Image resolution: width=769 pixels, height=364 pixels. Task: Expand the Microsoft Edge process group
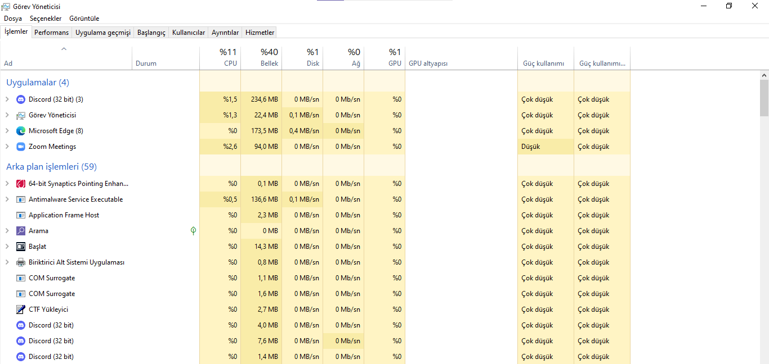[7, 131]
